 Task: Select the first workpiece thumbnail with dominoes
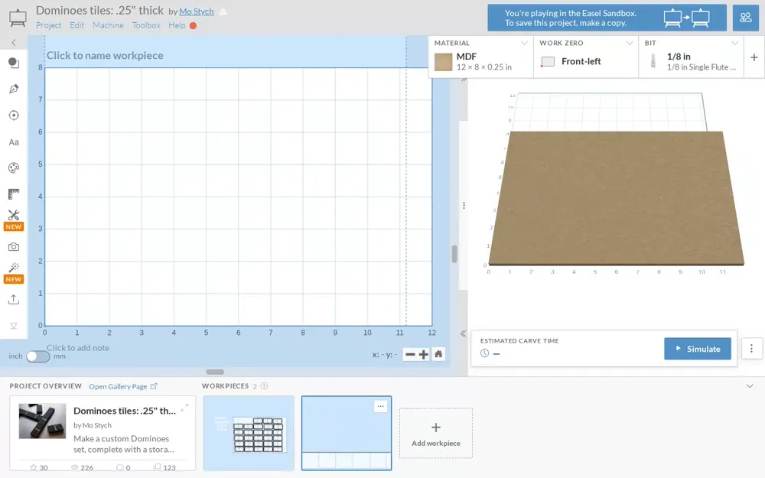(249, 433)
